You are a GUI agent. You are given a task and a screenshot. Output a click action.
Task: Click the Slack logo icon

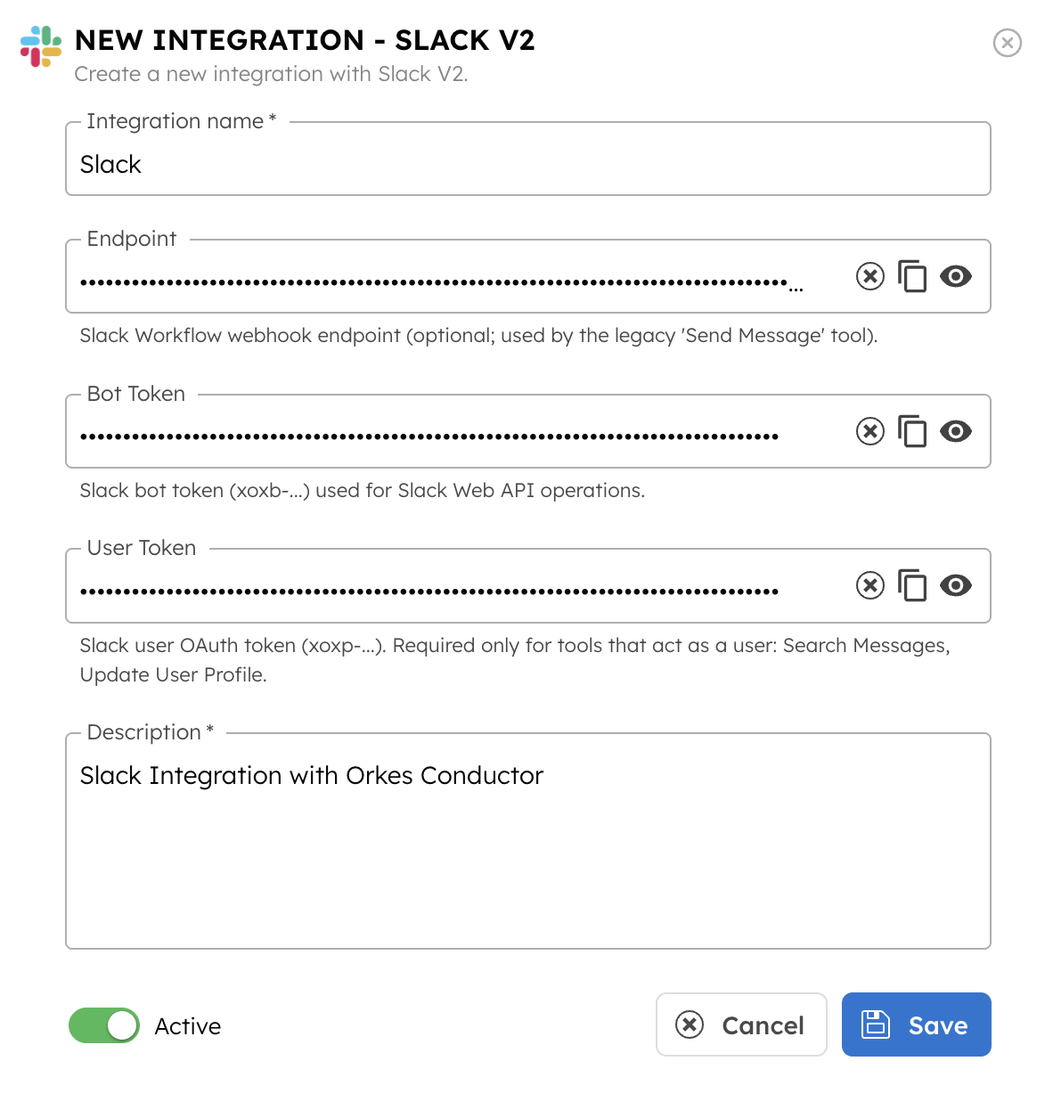tap(41, 46)
